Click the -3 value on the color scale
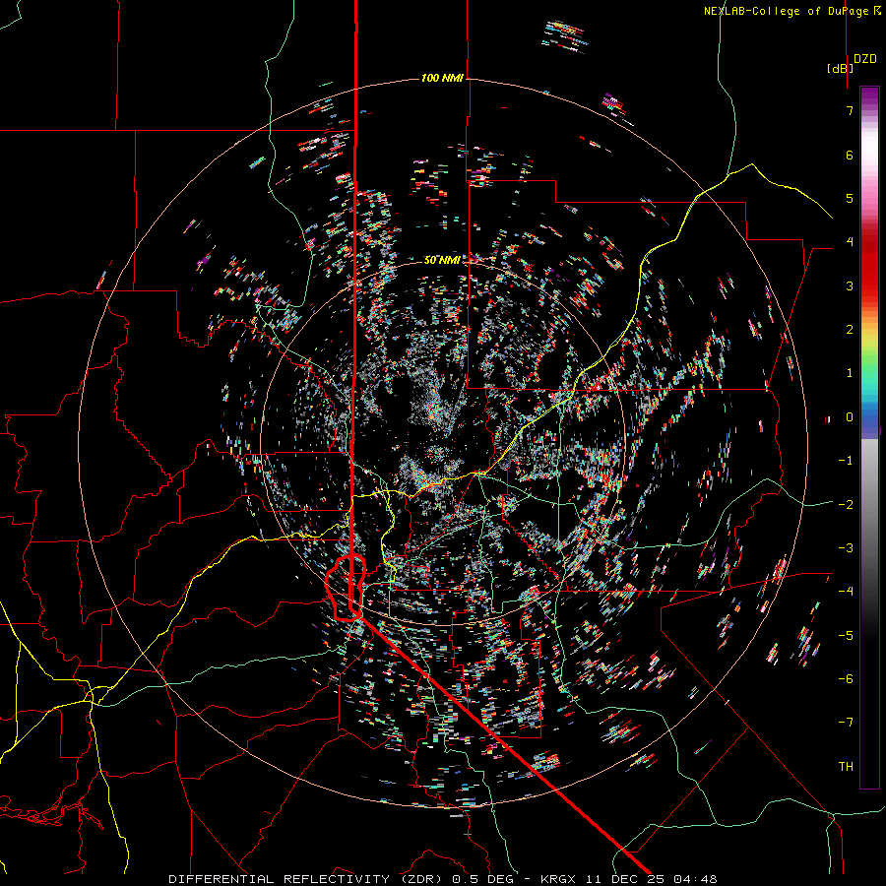 click(x=846, y=548)
